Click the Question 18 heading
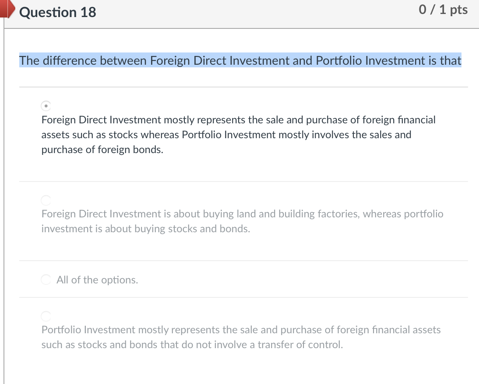The image size is (479, 384). pos(57,12)
